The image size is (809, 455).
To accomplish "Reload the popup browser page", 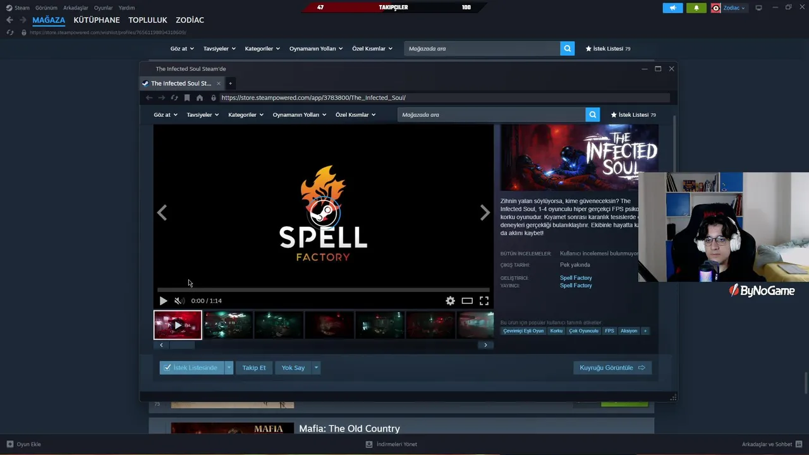I will (x=174, y=98).
